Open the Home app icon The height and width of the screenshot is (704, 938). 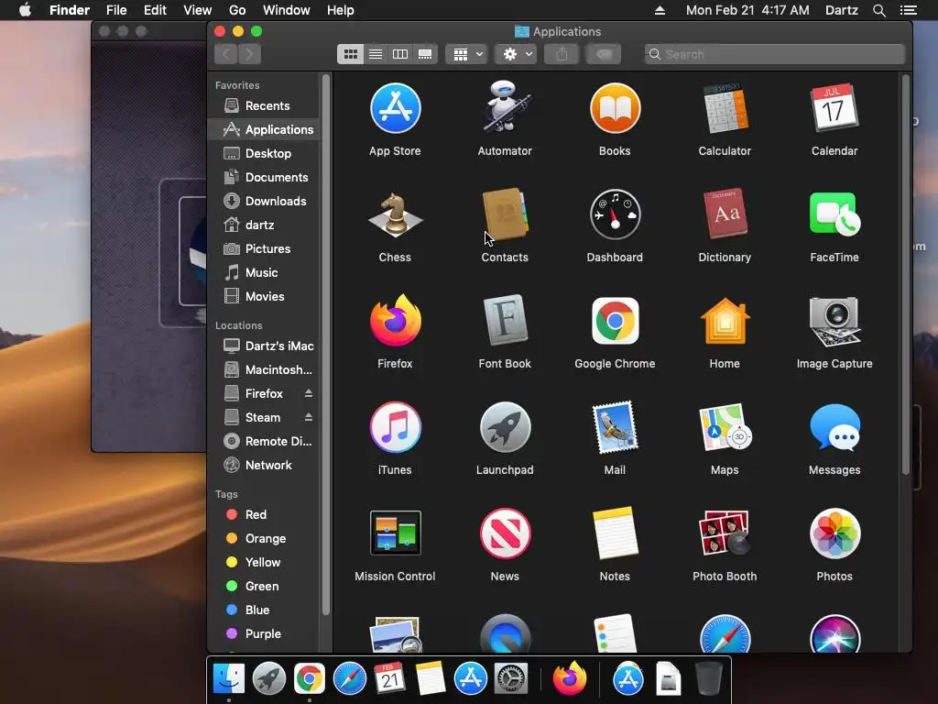pyautogui.click(x=725, y=321)
